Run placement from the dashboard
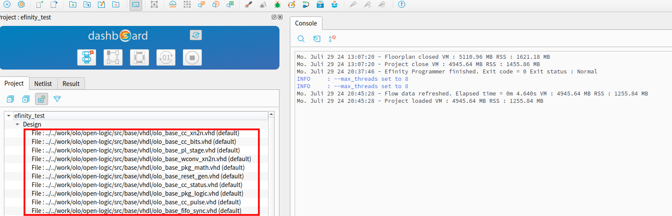 coord(113,57)
